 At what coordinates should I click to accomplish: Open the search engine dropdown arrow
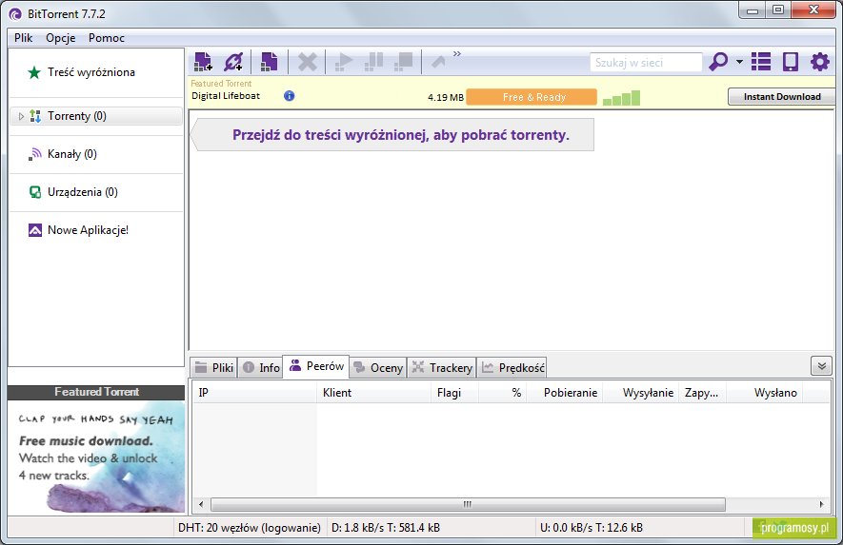(x=740, y=62)
